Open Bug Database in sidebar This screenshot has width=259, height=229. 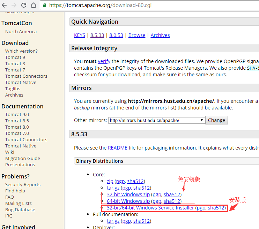point(20,210)
